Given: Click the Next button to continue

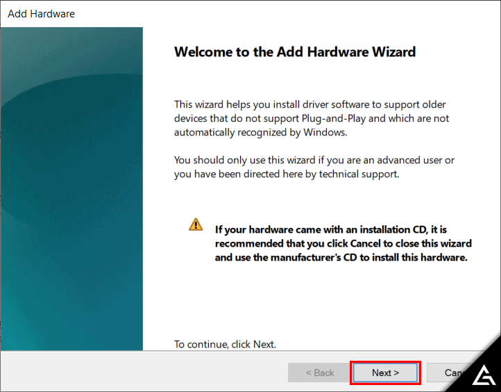Looking at the screenshot, I should [x=385, y=373].
